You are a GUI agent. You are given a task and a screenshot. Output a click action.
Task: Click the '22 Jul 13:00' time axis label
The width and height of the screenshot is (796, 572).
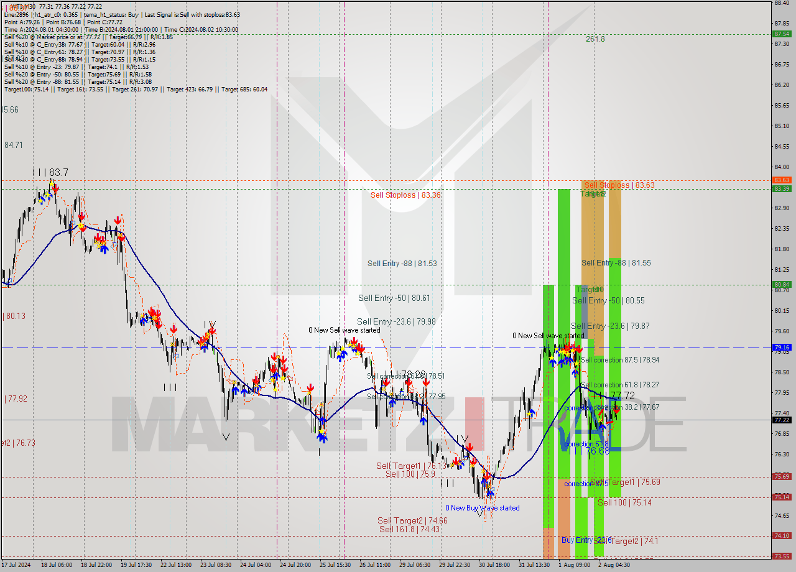pyautogui.click(x=175, y=565)
